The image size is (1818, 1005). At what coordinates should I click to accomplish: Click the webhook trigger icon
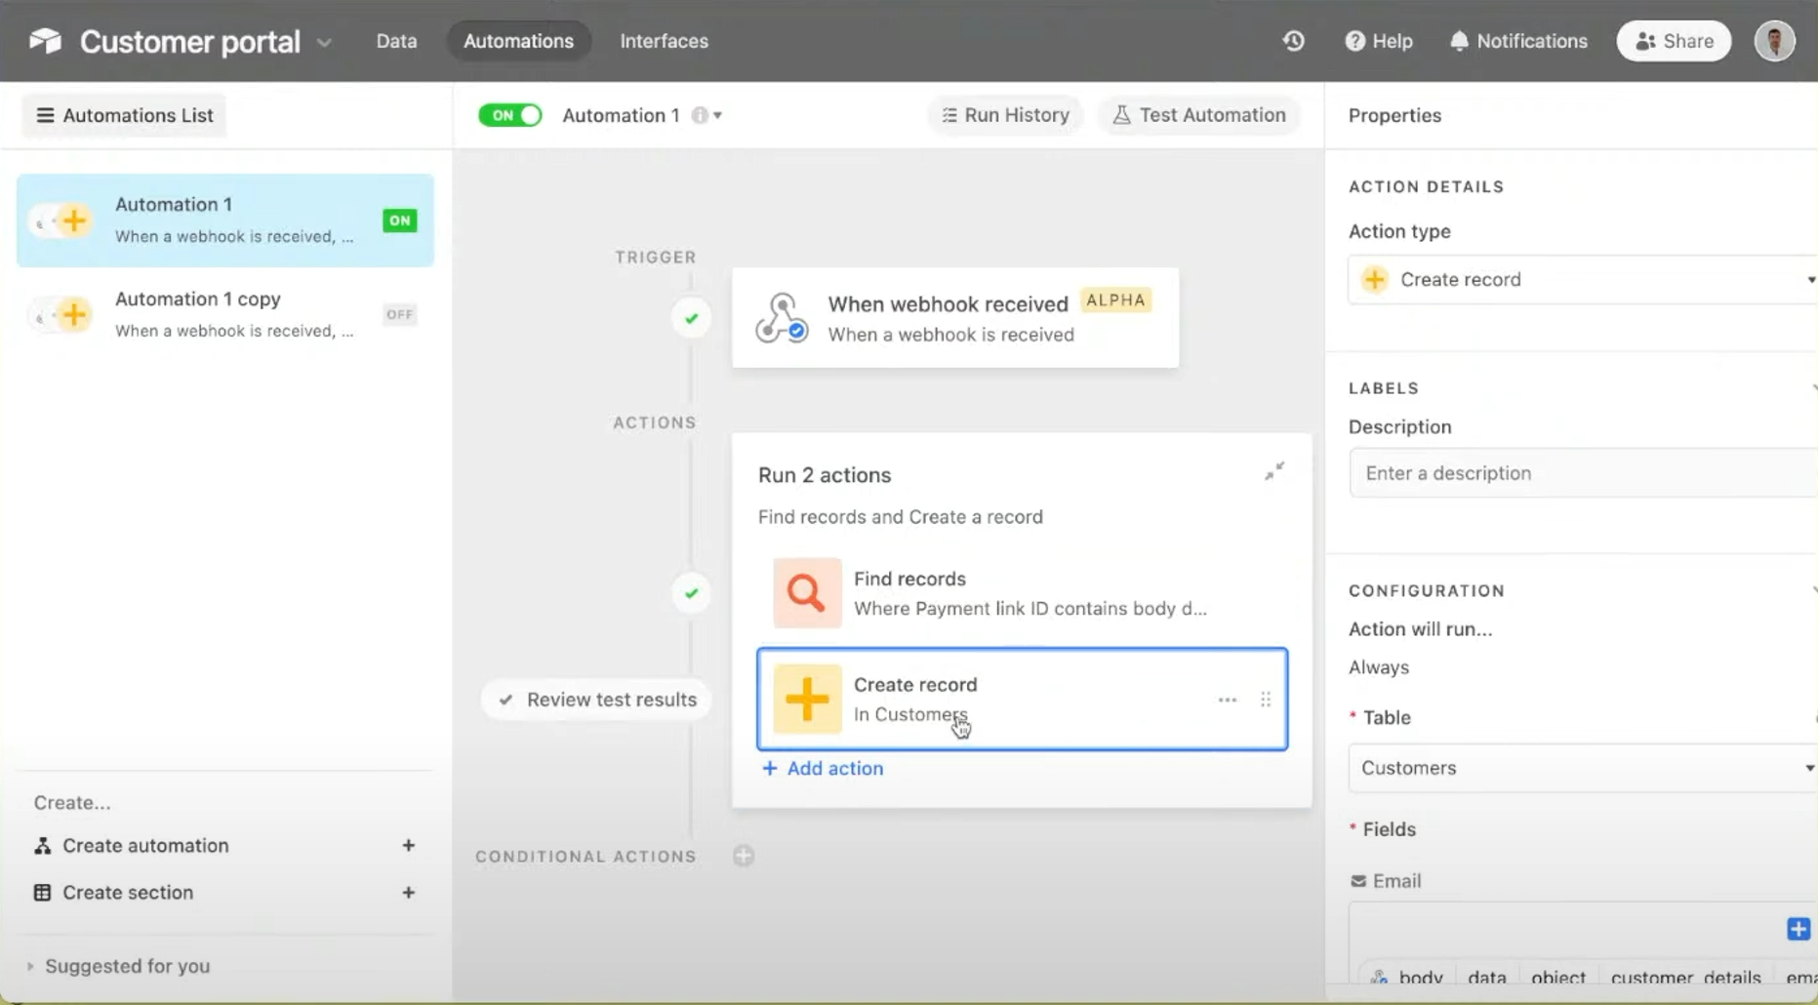(782, 318)
